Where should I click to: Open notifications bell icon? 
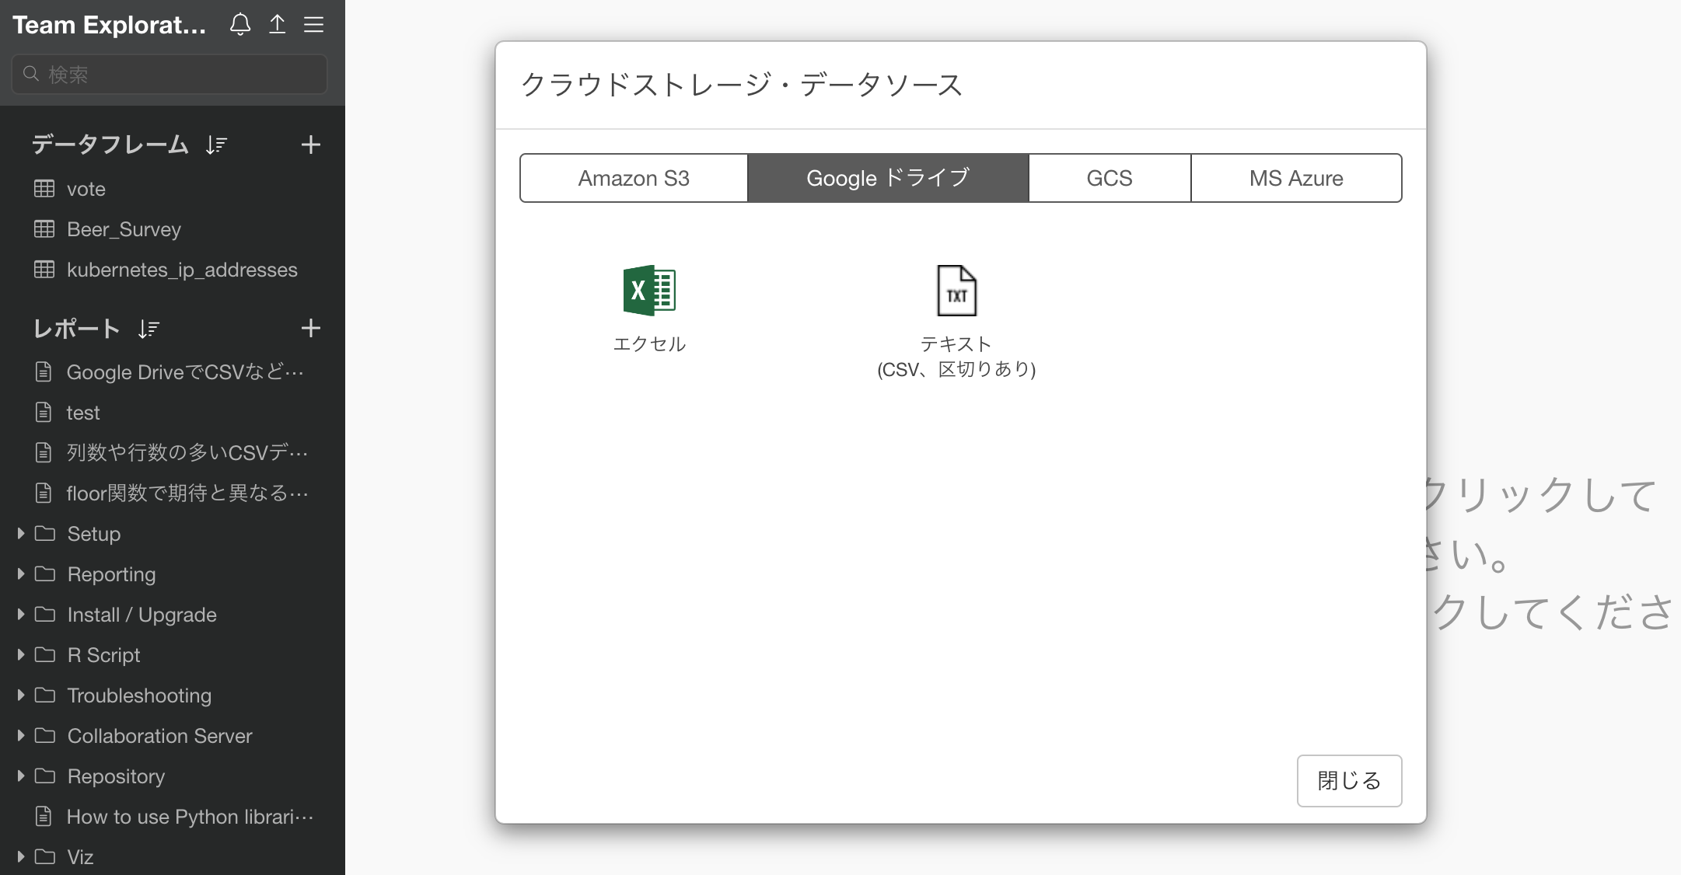coord(240,25)
